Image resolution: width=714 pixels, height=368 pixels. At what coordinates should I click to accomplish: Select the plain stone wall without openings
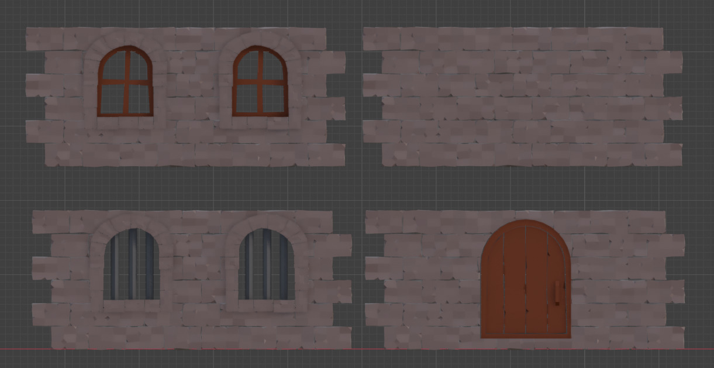[x=523, y=97]
